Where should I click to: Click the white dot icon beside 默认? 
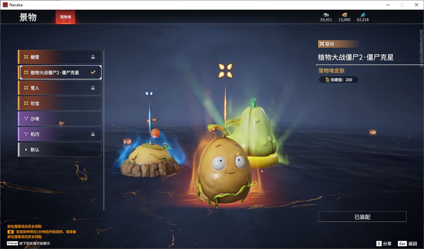click(x=26, y=149)
